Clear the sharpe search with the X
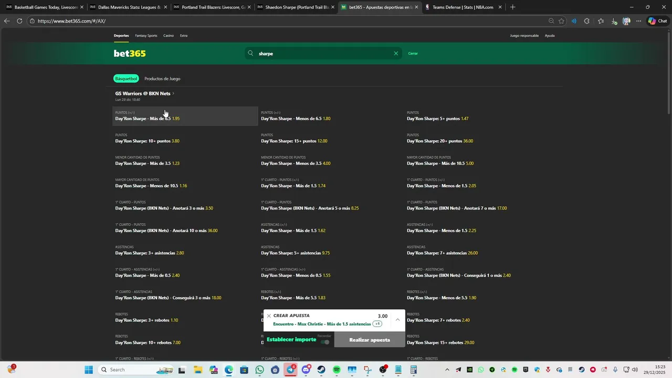This screenshot has width=672, height=378. click(396, 53)
